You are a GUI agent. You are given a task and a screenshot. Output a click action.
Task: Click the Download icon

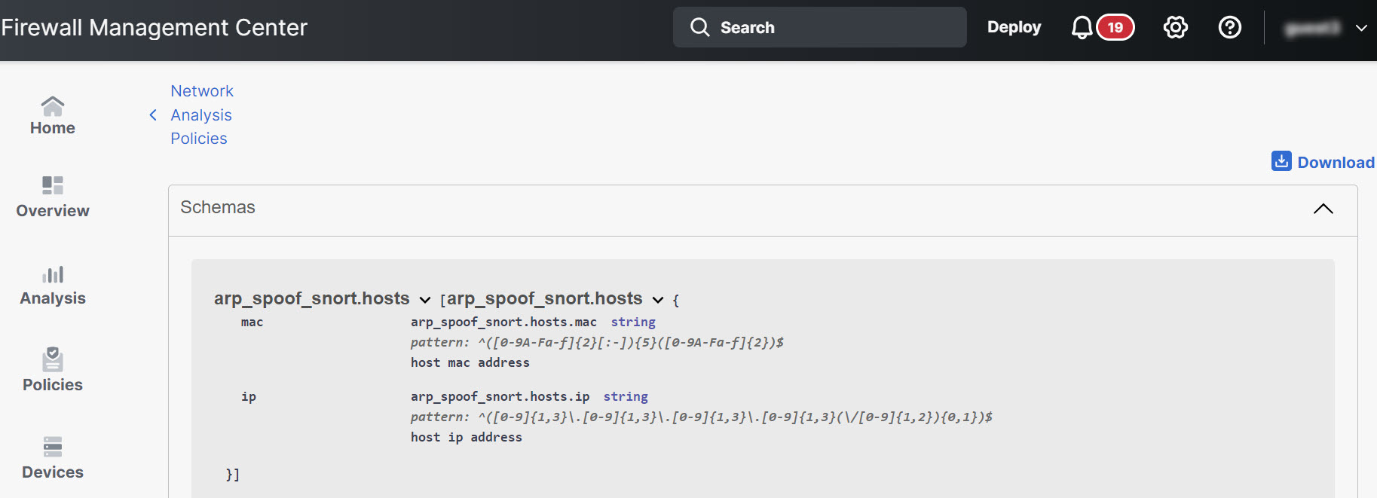tap(1281, 161)
